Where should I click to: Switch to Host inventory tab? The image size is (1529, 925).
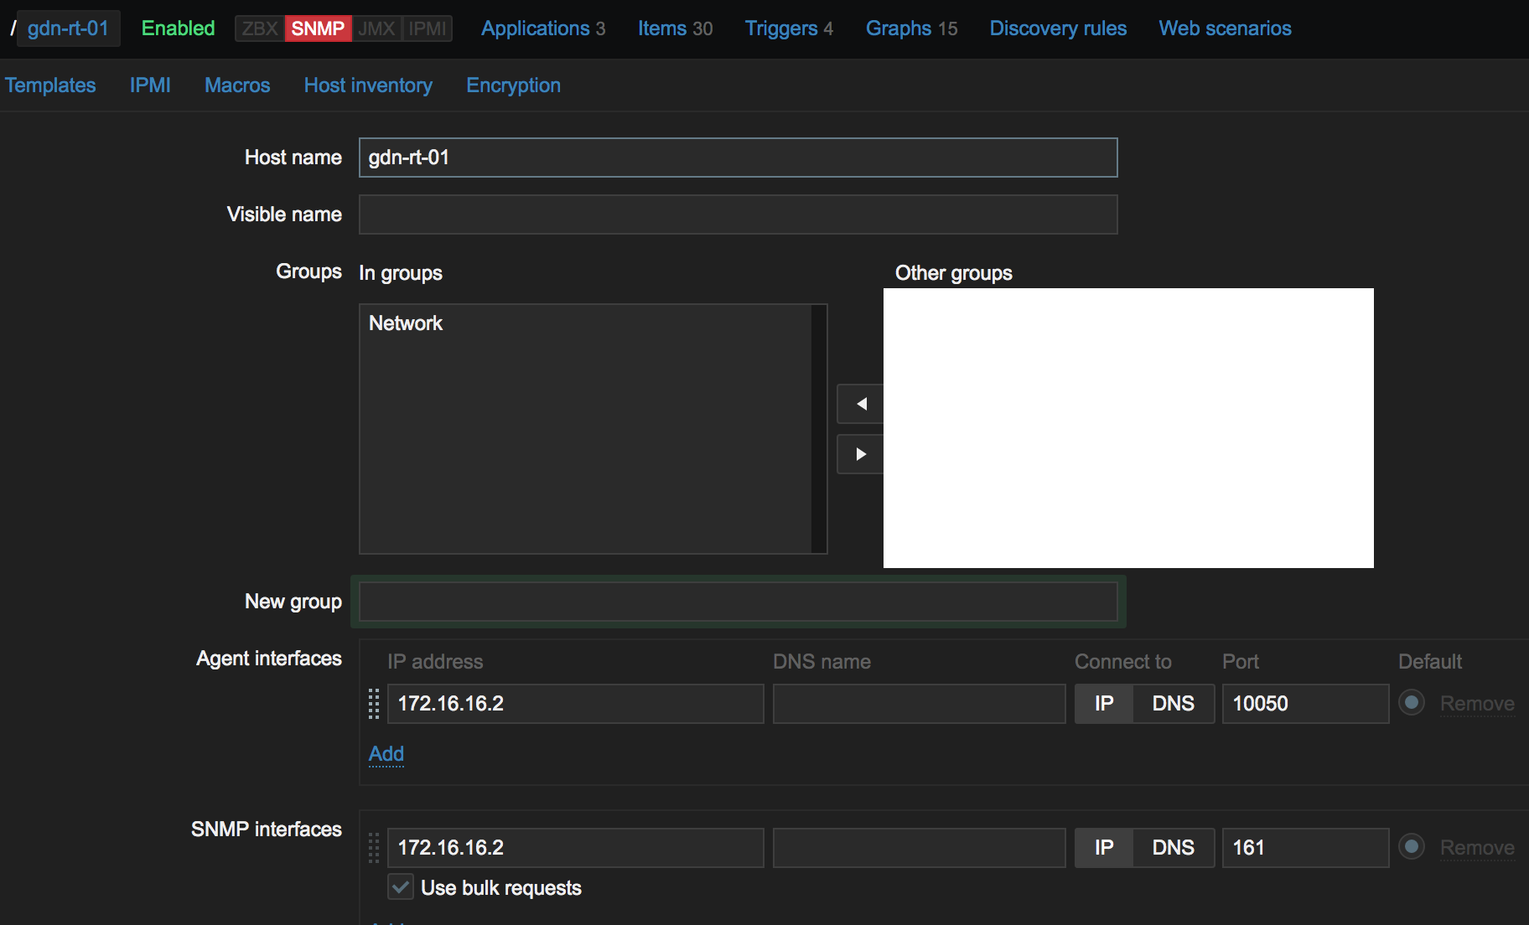point(368,85)
